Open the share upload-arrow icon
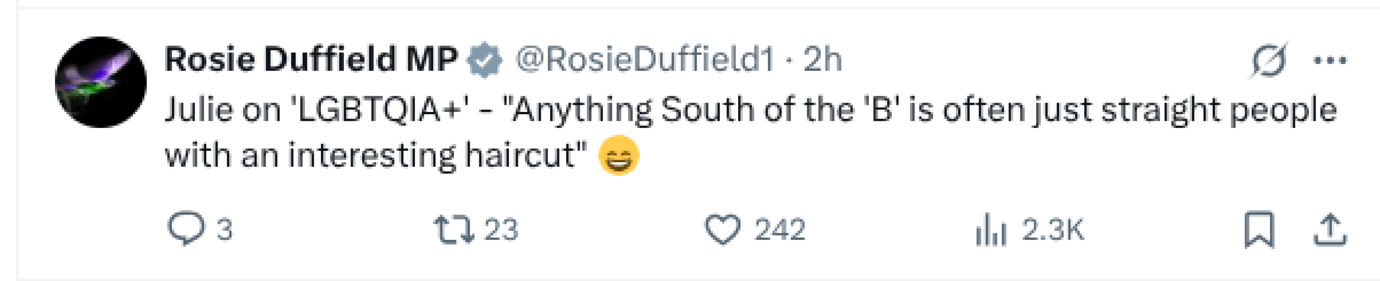Viewport: 1380px width, 281px height. (x=1330, y=230)
